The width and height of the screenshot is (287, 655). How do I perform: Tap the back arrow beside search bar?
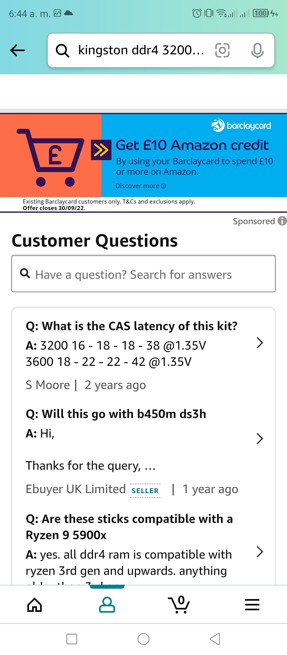tap(18, 50)
